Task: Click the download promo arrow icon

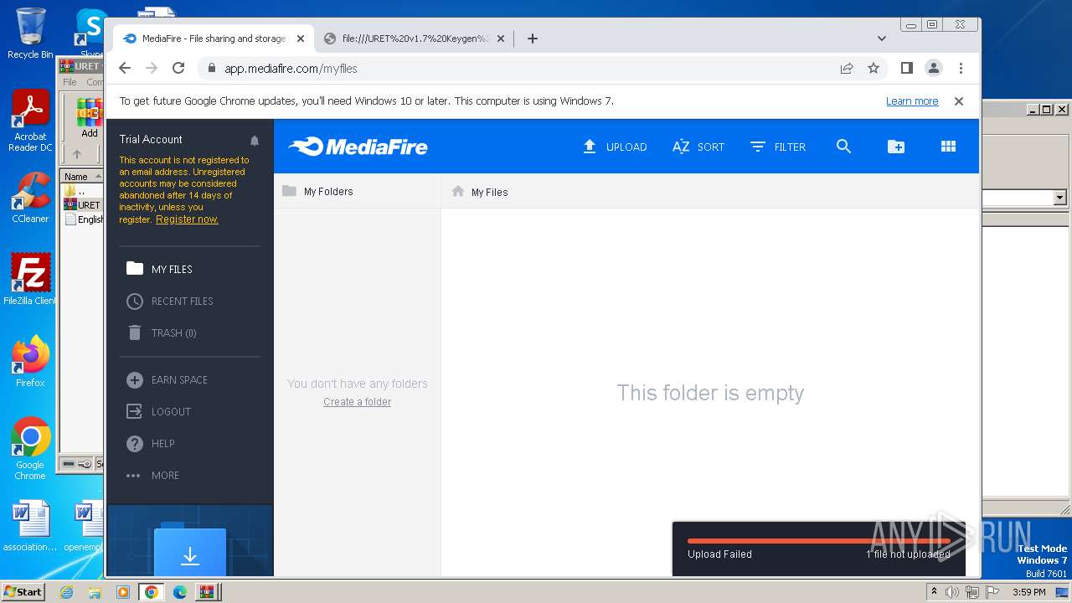Action: pos(190,555)
